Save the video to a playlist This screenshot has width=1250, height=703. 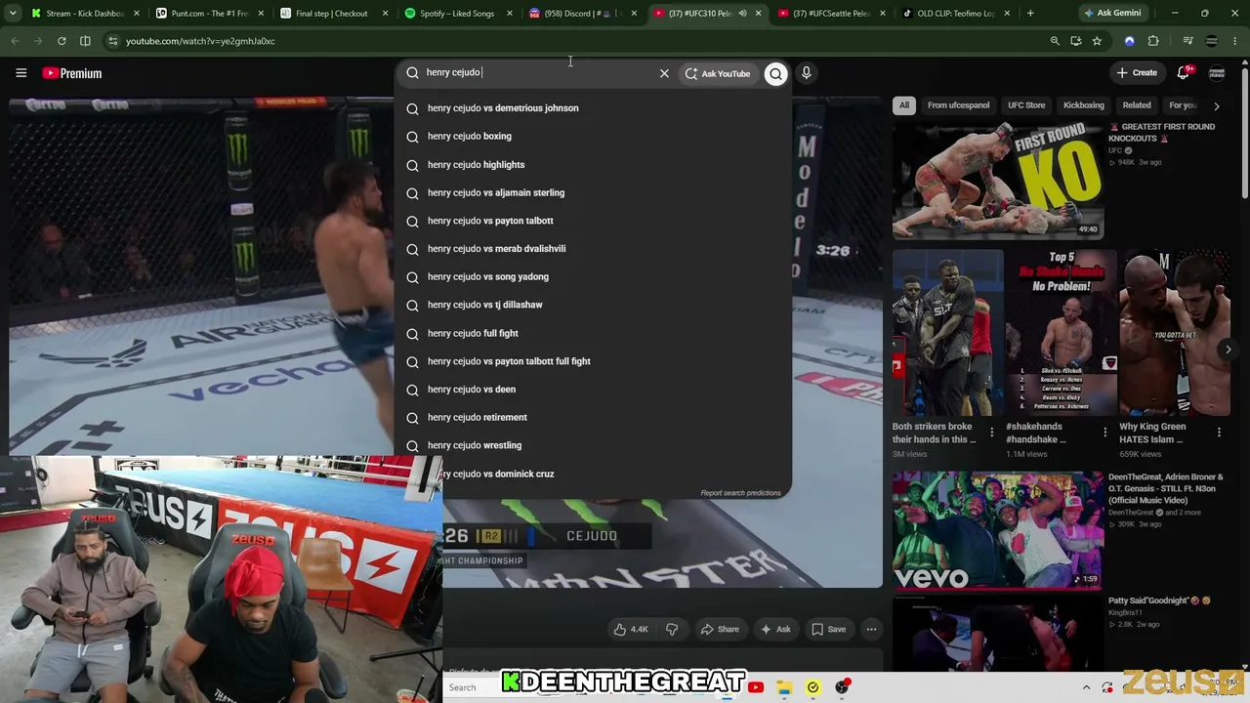pyautogui.click(x=829, y=630)
